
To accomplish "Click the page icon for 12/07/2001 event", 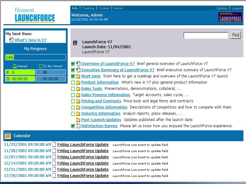I will pos(54,157).
